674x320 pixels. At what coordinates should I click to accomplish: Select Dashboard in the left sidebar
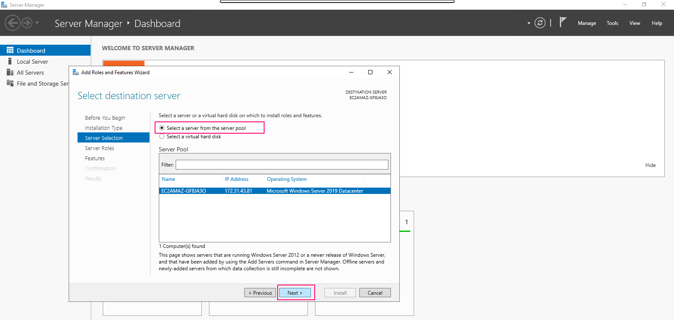click(45, 50)
